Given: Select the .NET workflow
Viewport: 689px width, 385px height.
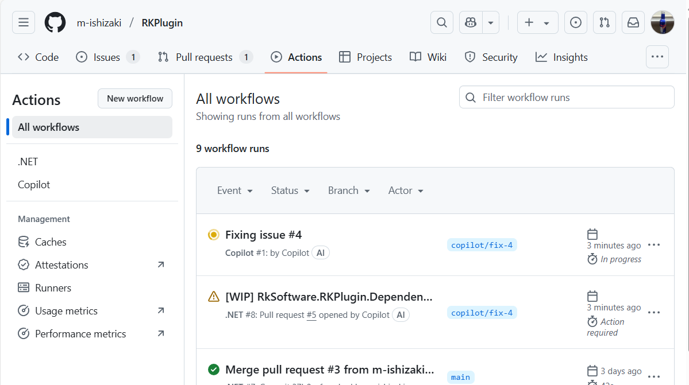Looking at the screenshot, I should [x=92, y=162].
